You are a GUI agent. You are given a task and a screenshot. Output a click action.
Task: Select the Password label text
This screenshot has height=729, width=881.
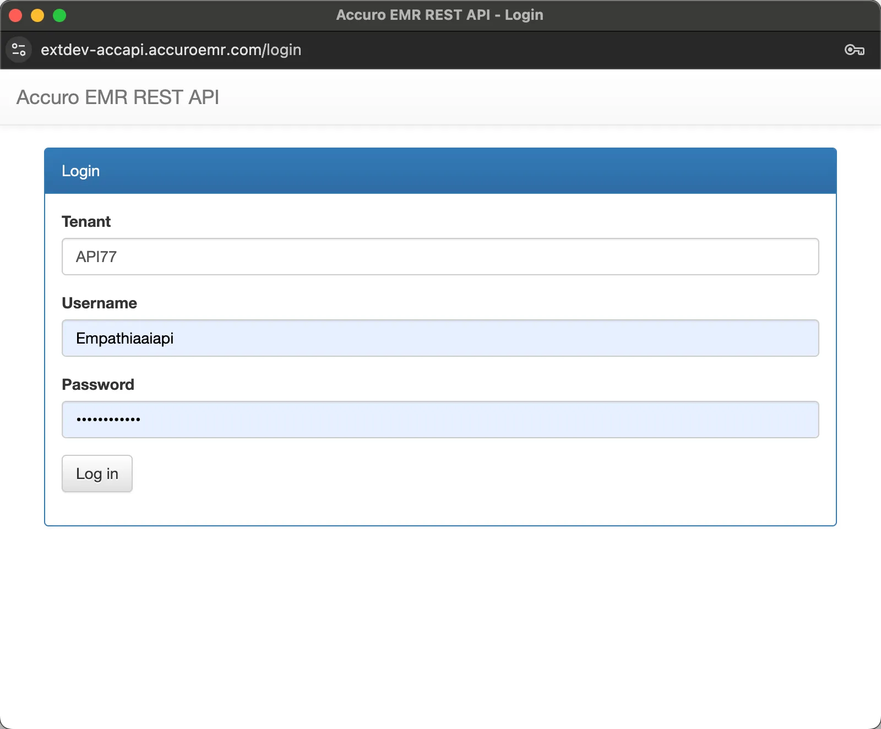pyautogui.click(x=98, y=384)
